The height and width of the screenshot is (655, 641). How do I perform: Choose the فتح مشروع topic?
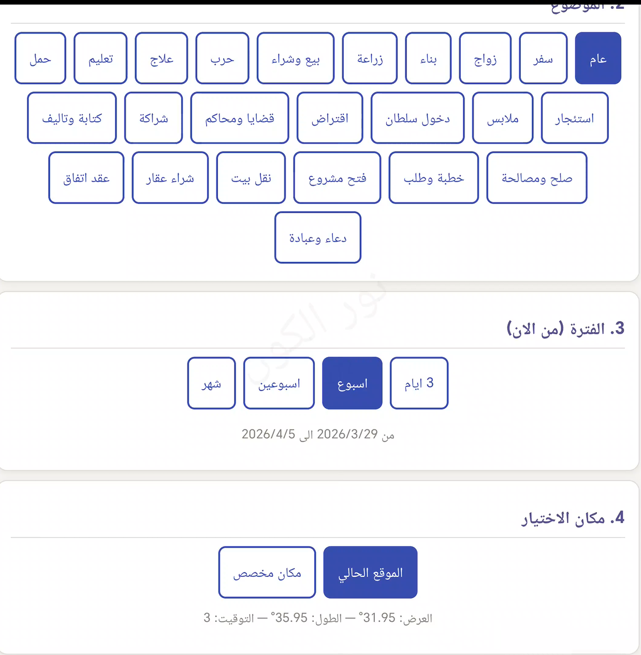point(337,178)
